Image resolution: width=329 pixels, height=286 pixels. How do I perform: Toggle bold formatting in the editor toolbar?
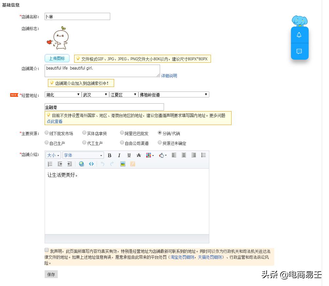pyautogui.click(x=110, y=155)
